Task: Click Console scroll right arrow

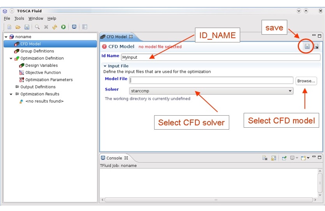Action: tap(315, 200)
